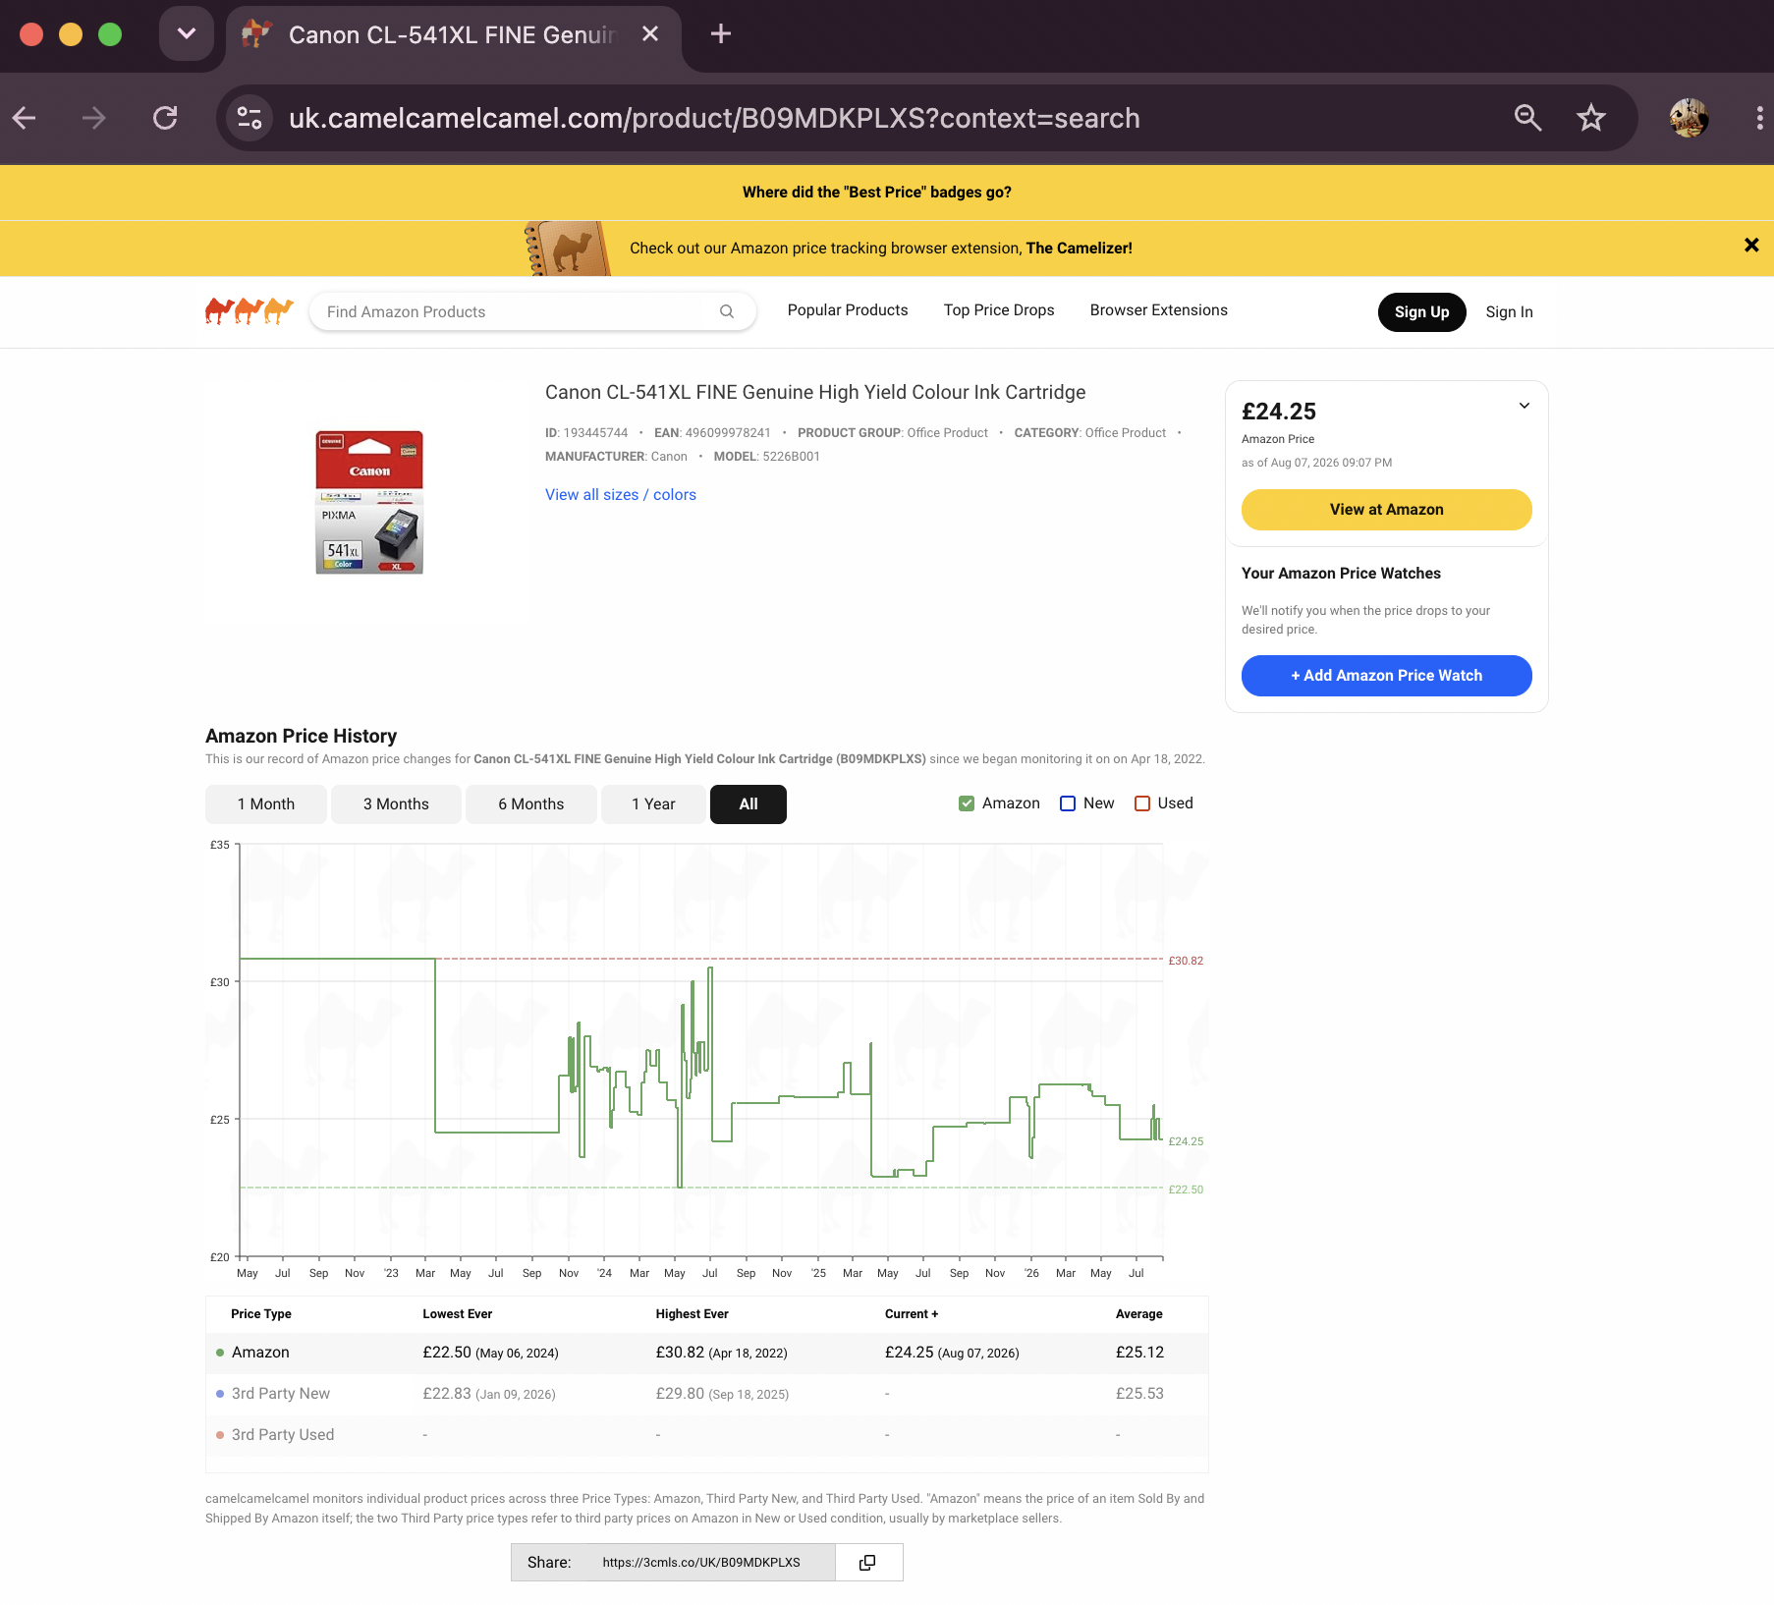Click the £22.50 lowest price label on chart
Viewport: 1774px width, 1605px height.
click(x=1186, y=1190)
